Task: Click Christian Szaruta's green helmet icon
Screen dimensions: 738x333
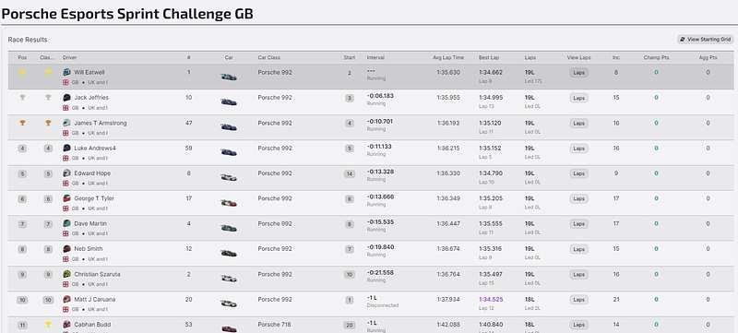Action: (x=66, y=274)
